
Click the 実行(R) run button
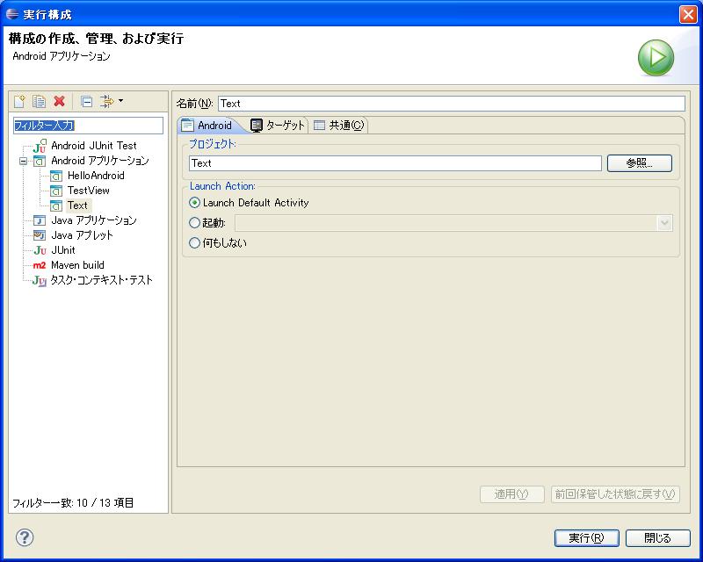586,537
